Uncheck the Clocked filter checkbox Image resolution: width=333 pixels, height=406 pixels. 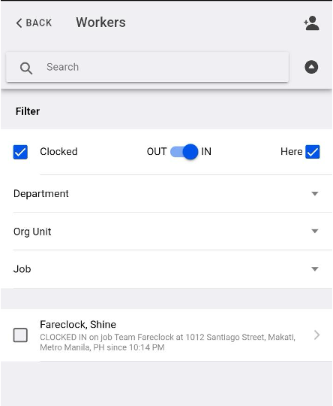pos(20,152)
